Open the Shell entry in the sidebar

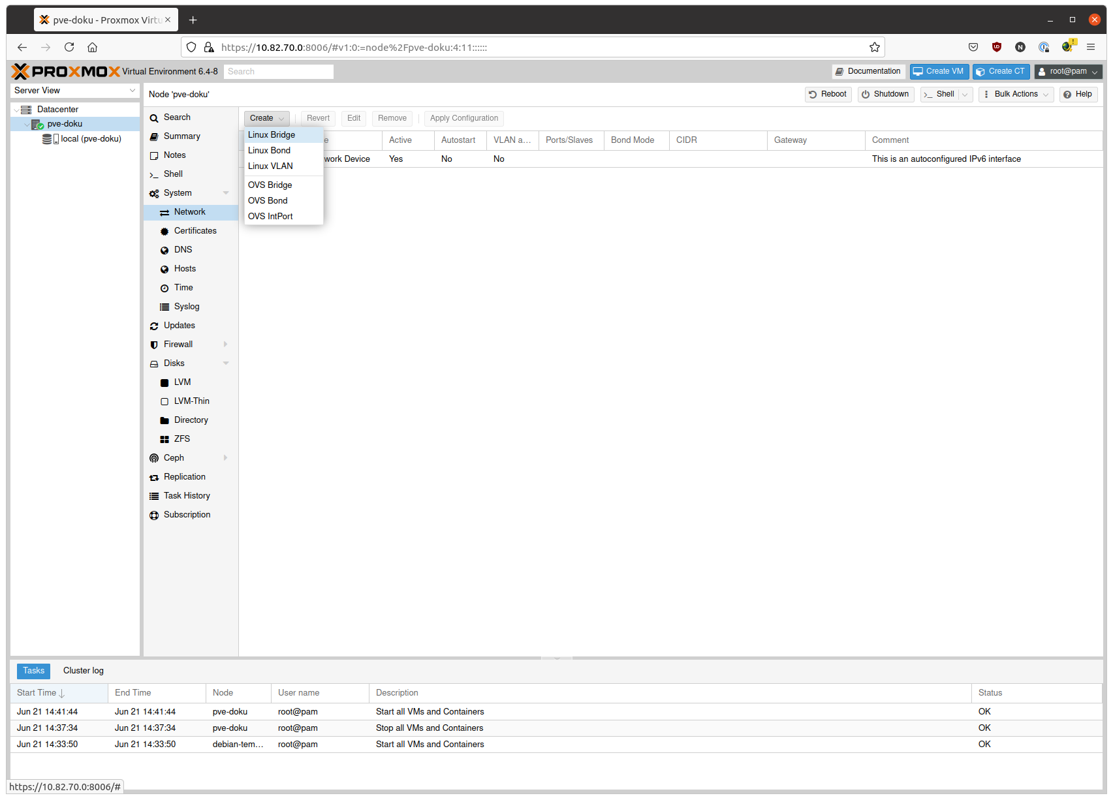[173, 174]
